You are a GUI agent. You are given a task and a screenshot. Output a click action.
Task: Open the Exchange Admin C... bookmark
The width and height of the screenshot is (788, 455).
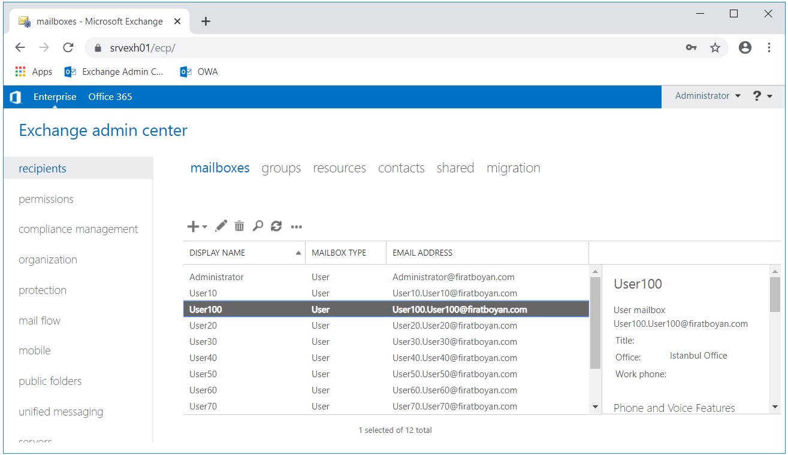(x=114, y=72)
